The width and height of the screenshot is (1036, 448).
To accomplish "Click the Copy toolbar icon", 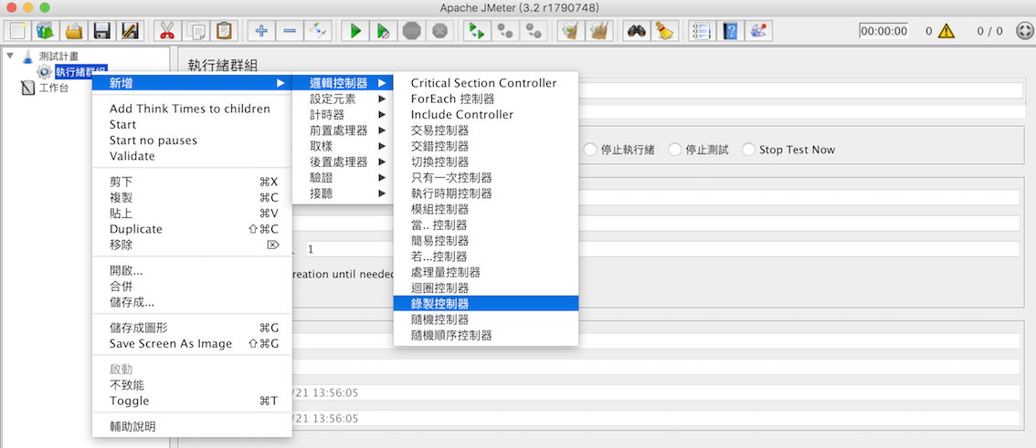I will click(196, 30).
